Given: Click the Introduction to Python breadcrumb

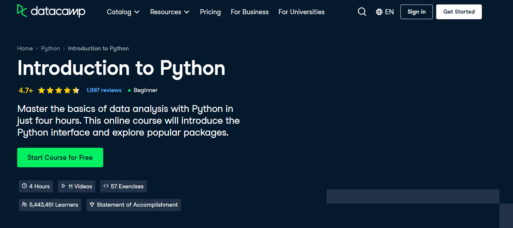Looking at the screenshot, I should 98,49.
